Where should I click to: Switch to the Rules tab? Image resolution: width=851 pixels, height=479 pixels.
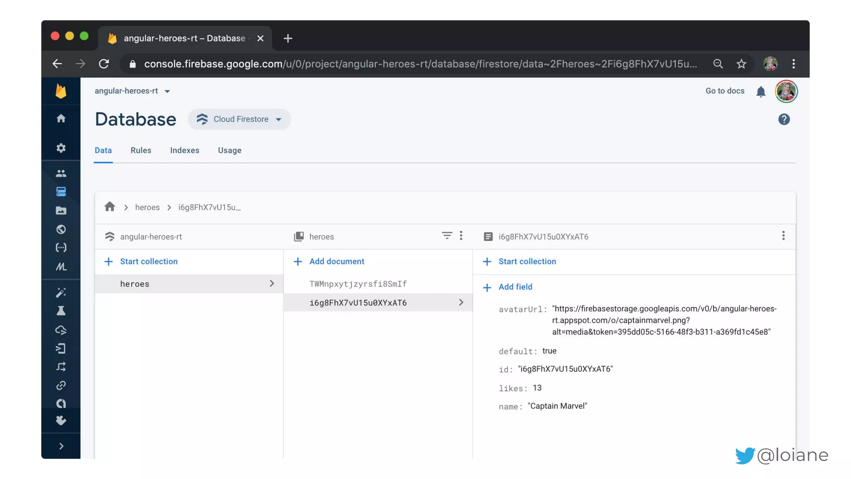pyautogui.click(x=141, y=151)
